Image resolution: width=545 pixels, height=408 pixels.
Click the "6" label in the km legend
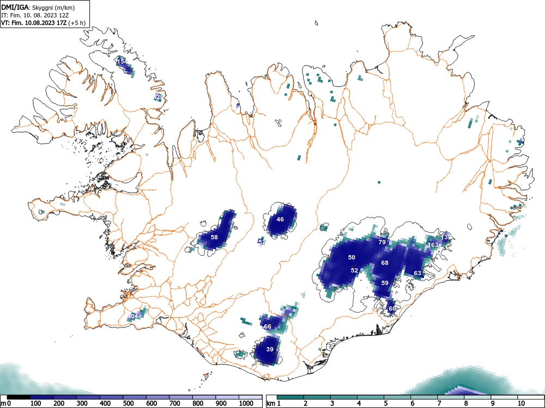(x=412, y=404)
